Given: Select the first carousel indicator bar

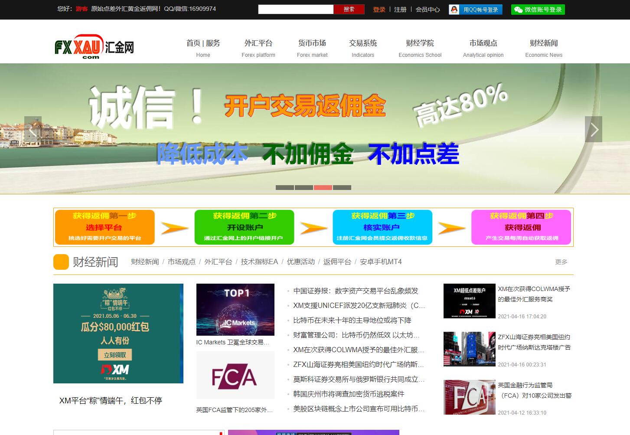Looking at the screenshot, I should tap(285, 187).
